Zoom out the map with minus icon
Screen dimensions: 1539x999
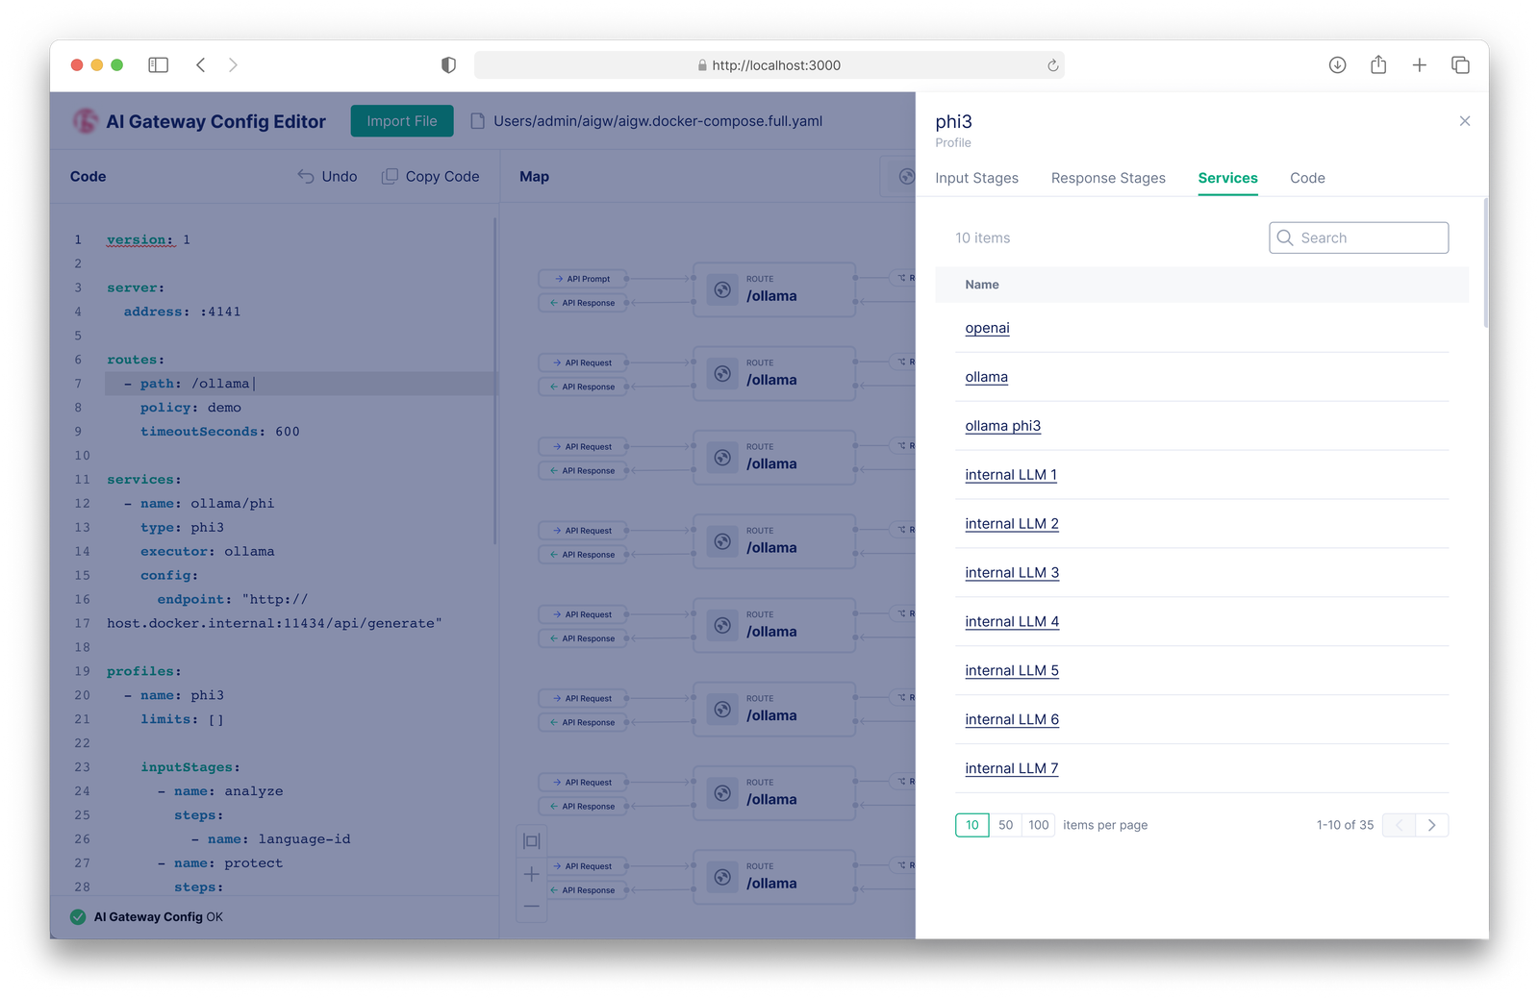click(x=531, y=906)
